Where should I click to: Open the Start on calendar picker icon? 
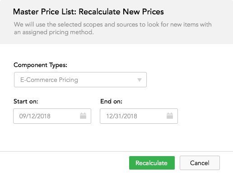(x=83, y=116)
